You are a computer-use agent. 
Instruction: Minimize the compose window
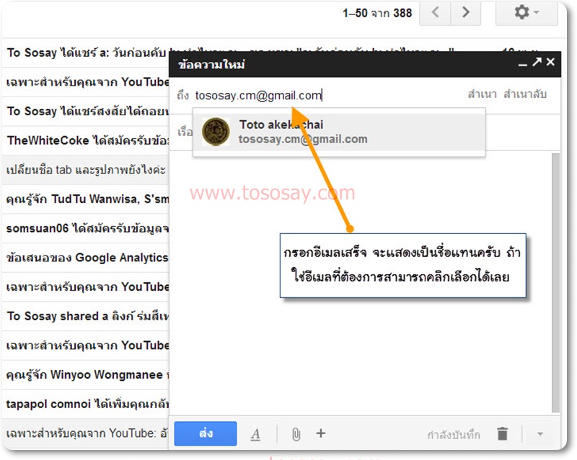522,63
